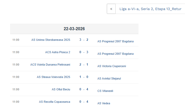This screenshot has height=111, width=185.
Task: Open AS Unirea Storobaneasa 2025 team page
Action: point(51,40)
